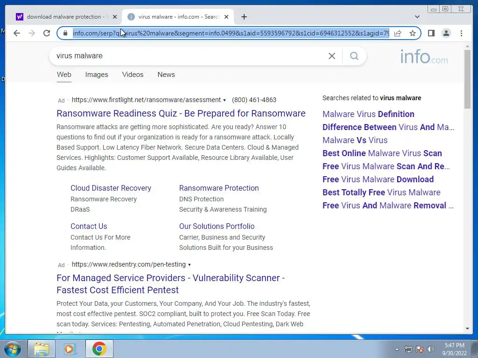
Task: Click the scrollbar down arrow
Action: tap(467, 329)
